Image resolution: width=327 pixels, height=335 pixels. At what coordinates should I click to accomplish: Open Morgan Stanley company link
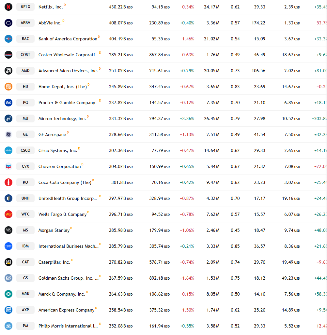tap(54, 230)
